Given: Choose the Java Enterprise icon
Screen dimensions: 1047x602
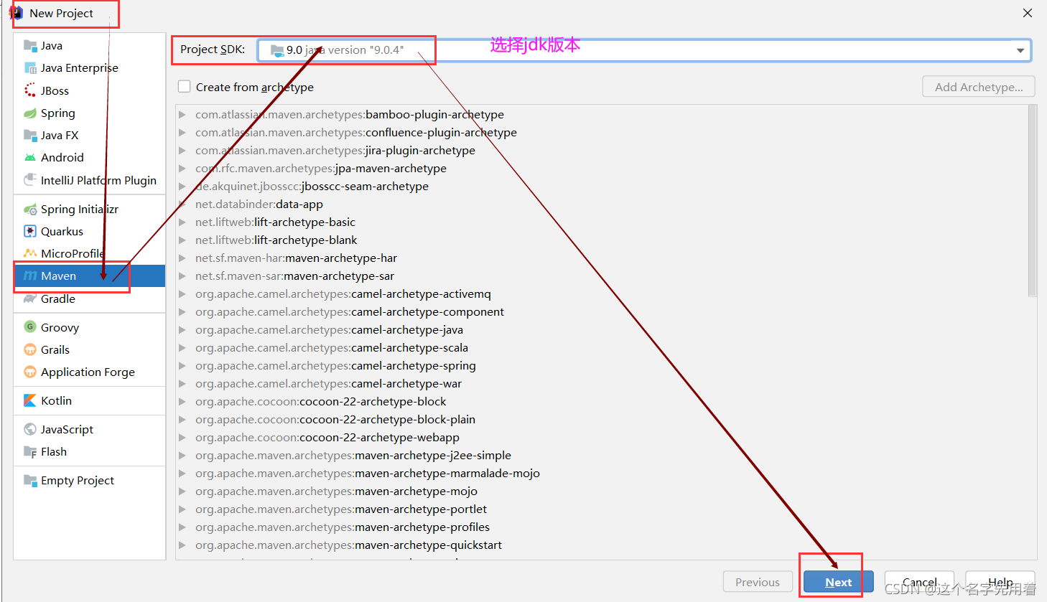Looking at the screenshot, I should pos(30,67).
